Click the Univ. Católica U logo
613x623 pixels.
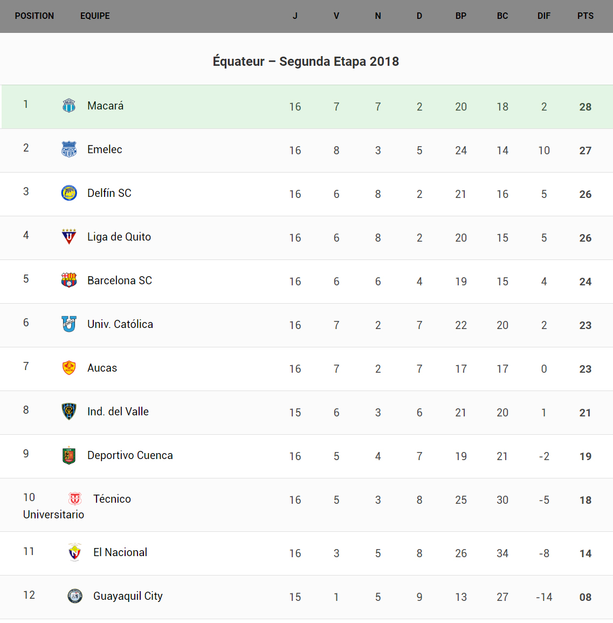tap(69, 324)
